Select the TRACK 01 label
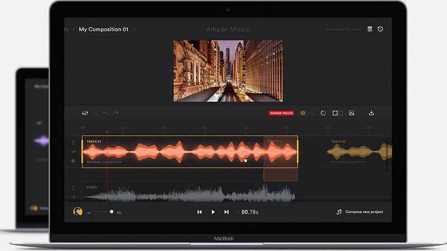Viewport: 447px width, 251px height. [x=94, y=142]
